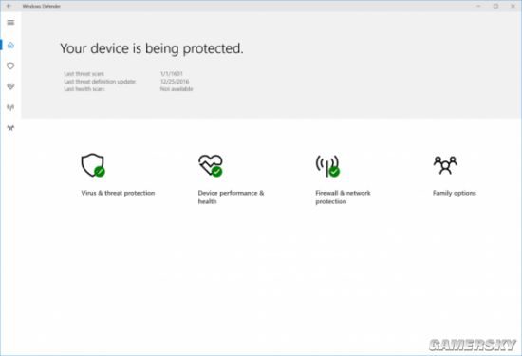Click 'Your device is being protected.' heading
The width and height of the screenshot is (522, 356).
click(x=152, y=48)
